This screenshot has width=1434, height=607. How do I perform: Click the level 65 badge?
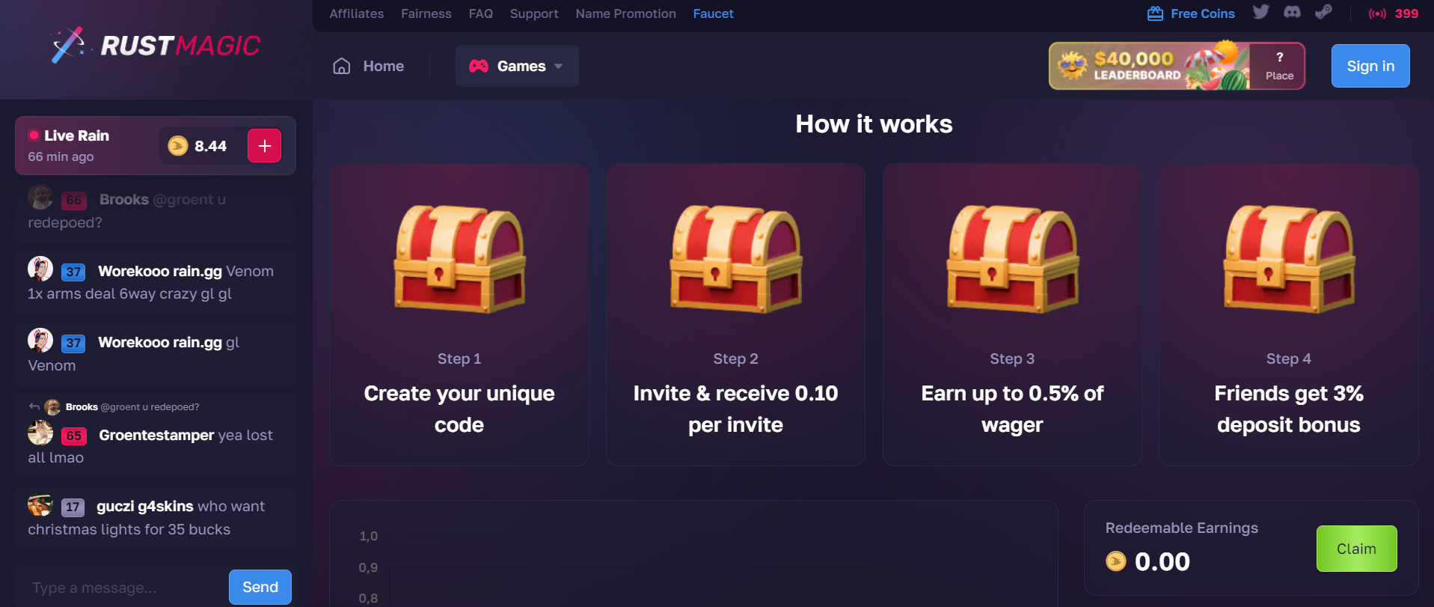74,436
